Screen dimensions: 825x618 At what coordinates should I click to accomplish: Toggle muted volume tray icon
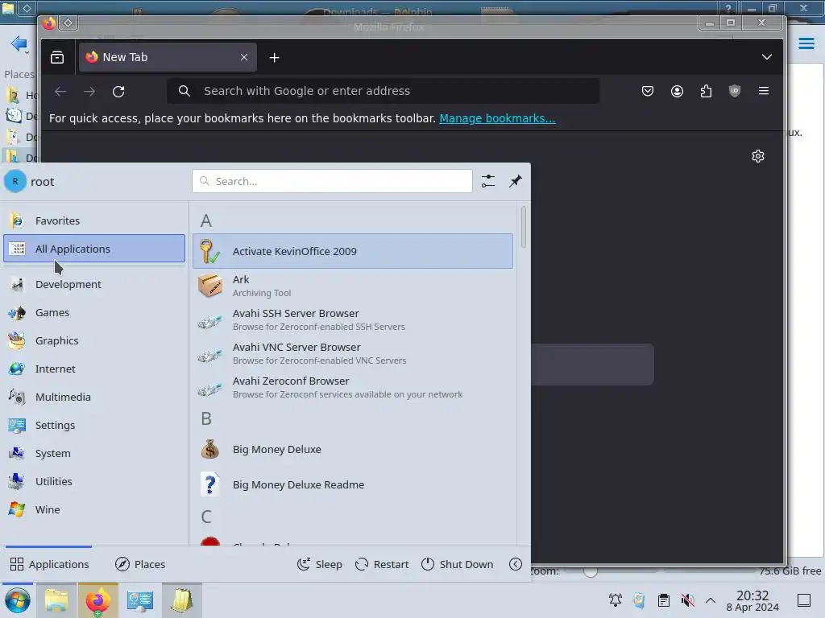(687, 600)
